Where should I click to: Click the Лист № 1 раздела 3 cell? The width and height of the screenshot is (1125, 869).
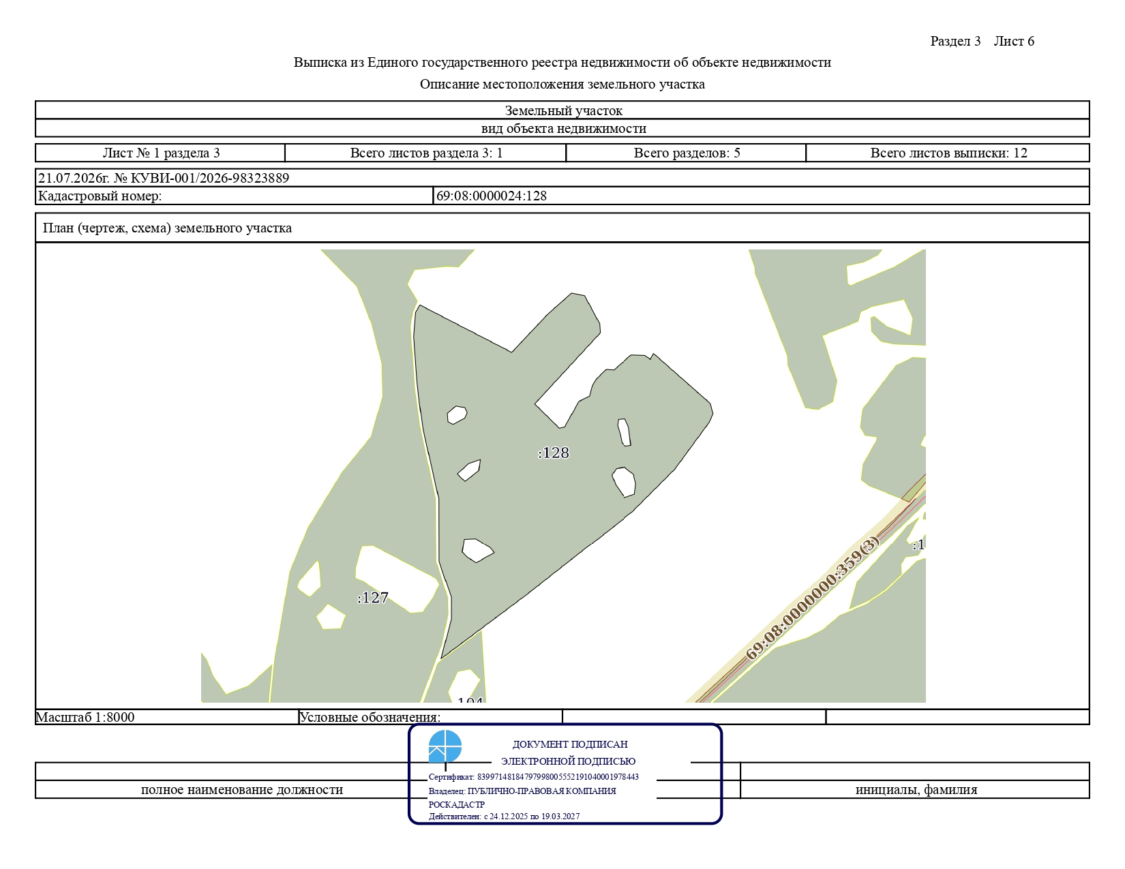click(160, 153)
